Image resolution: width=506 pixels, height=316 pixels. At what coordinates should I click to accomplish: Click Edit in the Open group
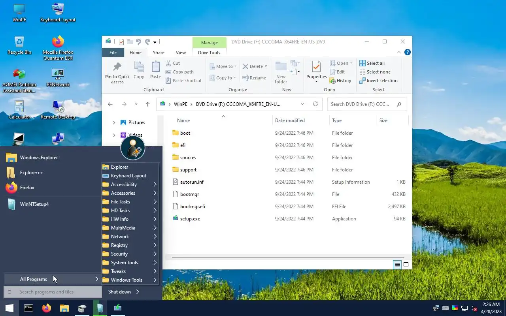tap(337, 72)
